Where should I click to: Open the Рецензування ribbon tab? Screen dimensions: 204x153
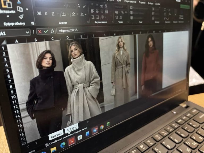point(130,2)
